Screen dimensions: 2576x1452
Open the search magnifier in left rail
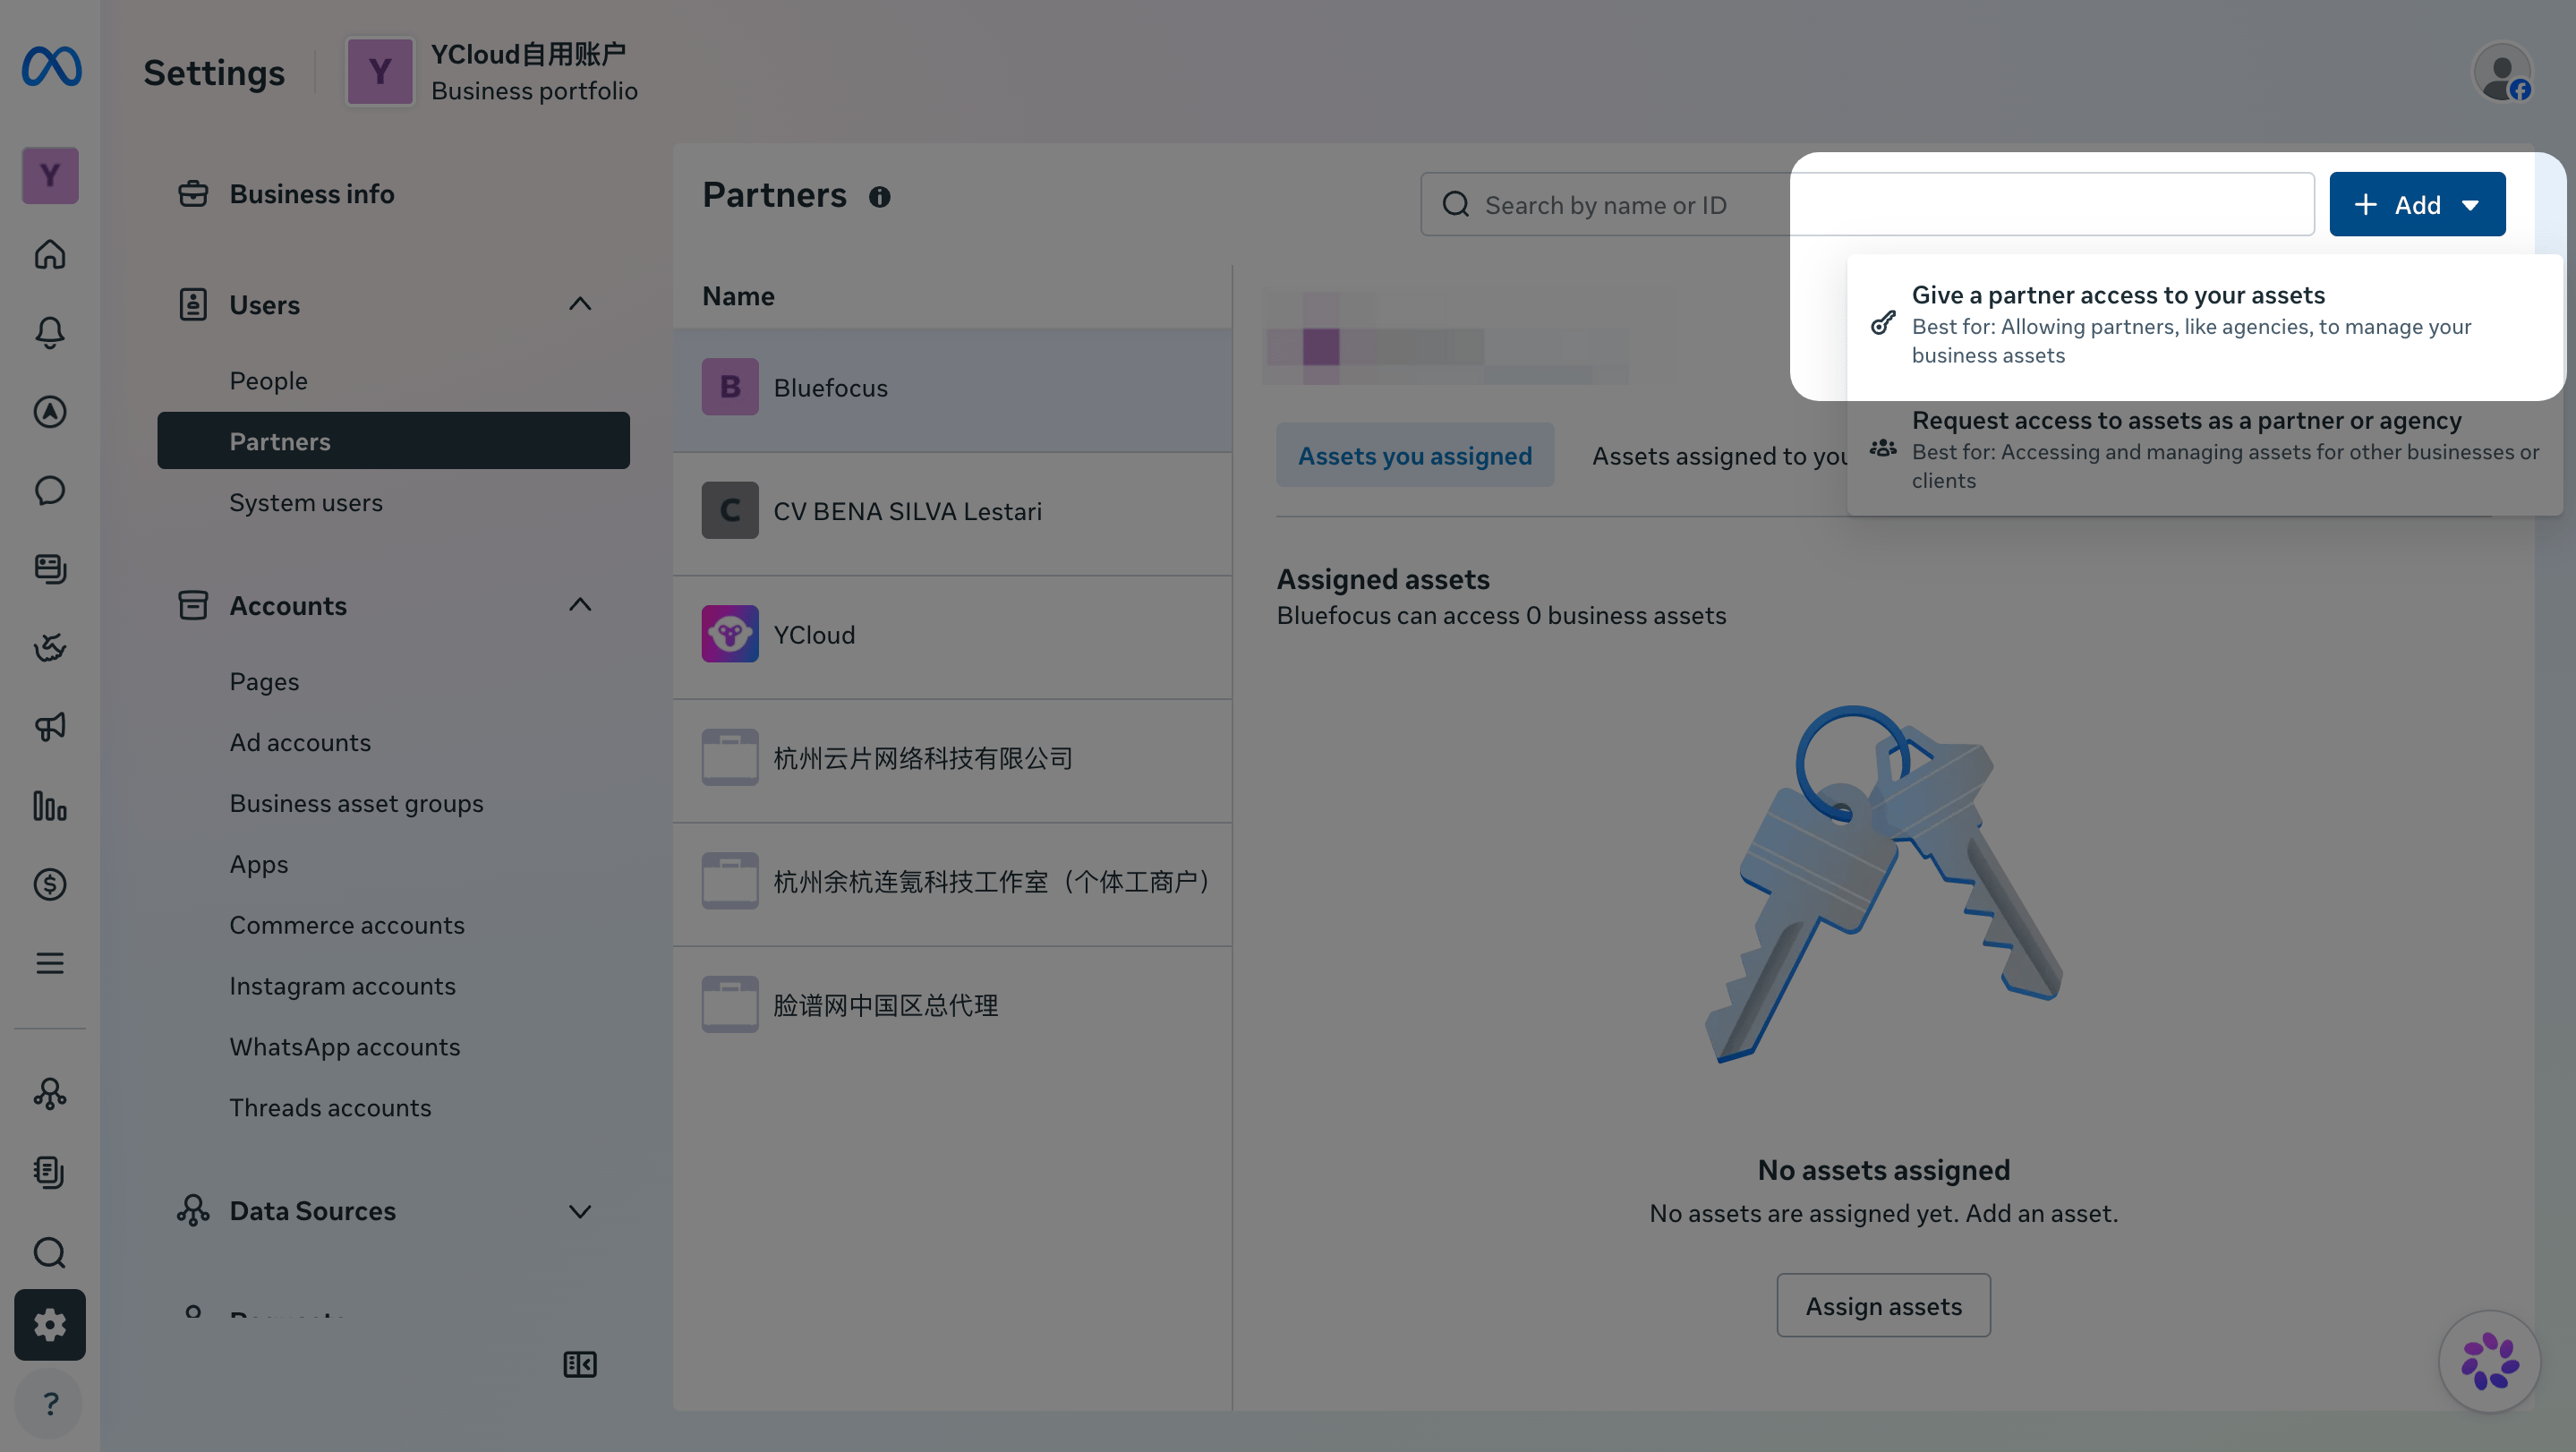click(50, 1252)
